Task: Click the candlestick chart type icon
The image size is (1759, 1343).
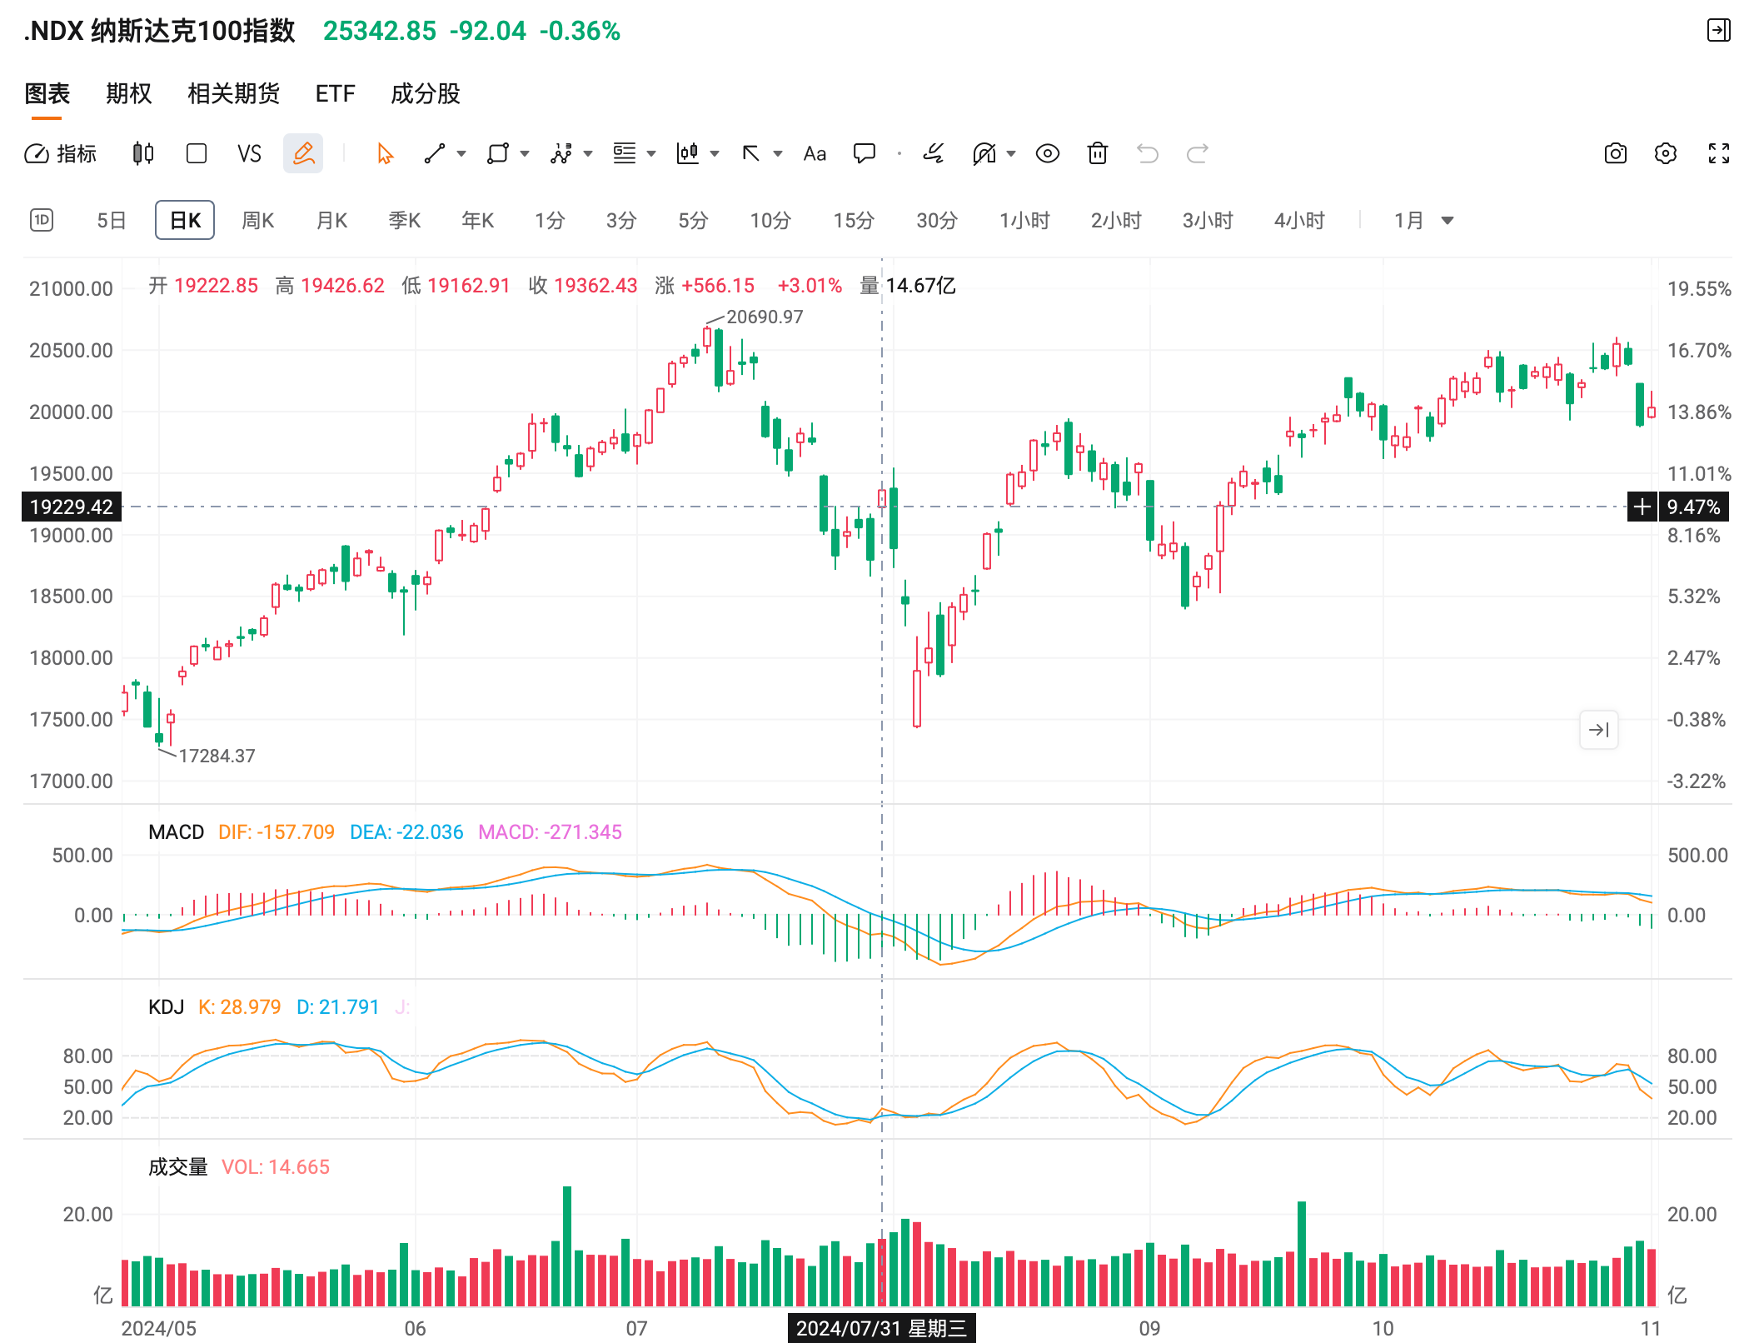Action: (143, 153)
